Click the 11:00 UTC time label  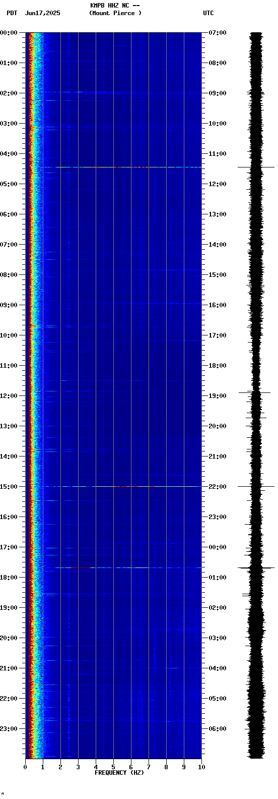click(x=218, y=154)
